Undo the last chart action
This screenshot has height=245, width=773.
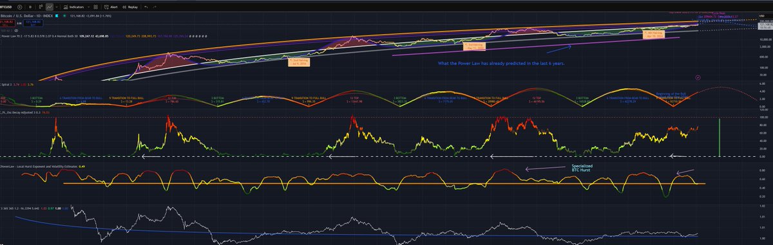(146, 7)
